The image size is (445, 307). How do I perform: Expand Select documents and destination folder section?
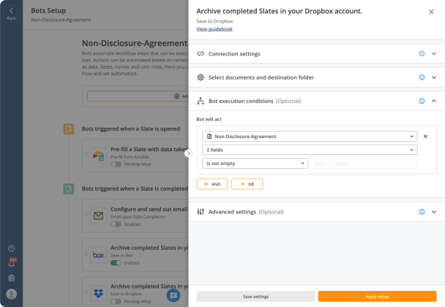click(433, 77)
